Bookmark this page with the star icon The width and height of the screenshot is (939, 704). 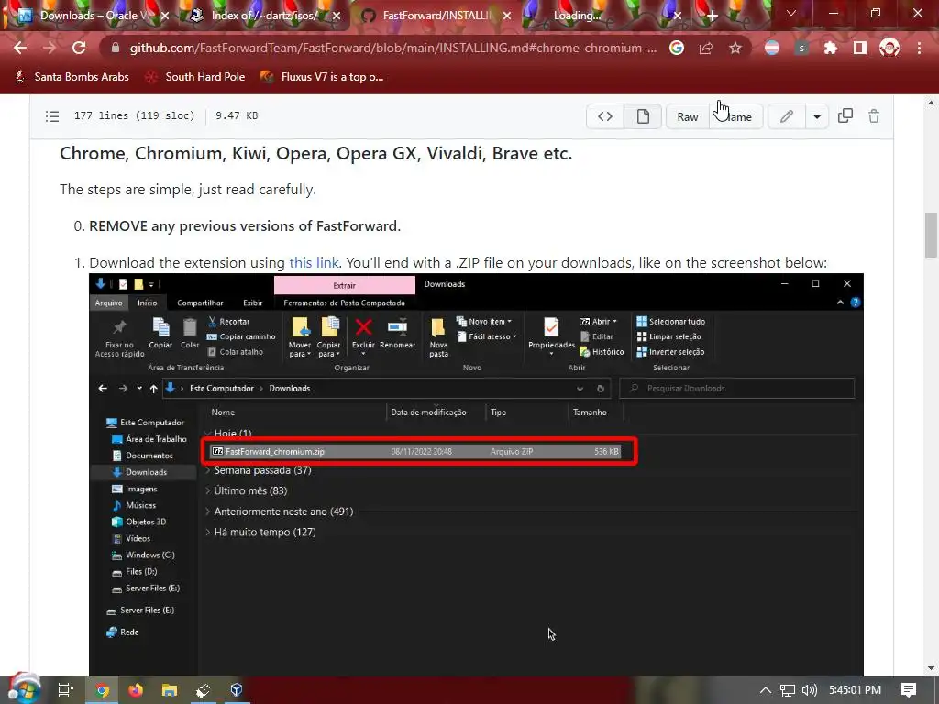point(735,48)
